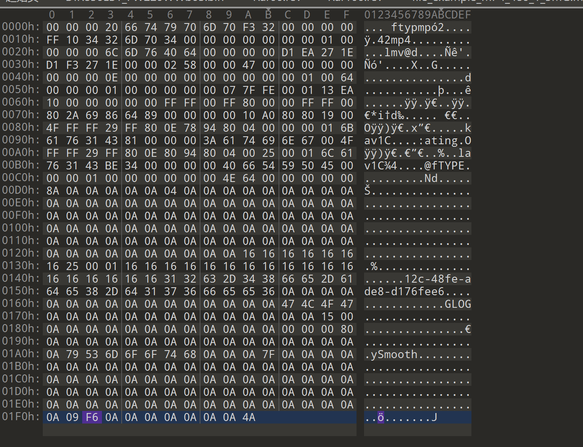
Task: Select byte 58 in row 0030h
Action: click(190, 65)
